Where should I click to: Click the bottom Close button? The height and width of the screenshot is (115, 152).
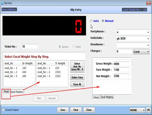click(89, 110)
